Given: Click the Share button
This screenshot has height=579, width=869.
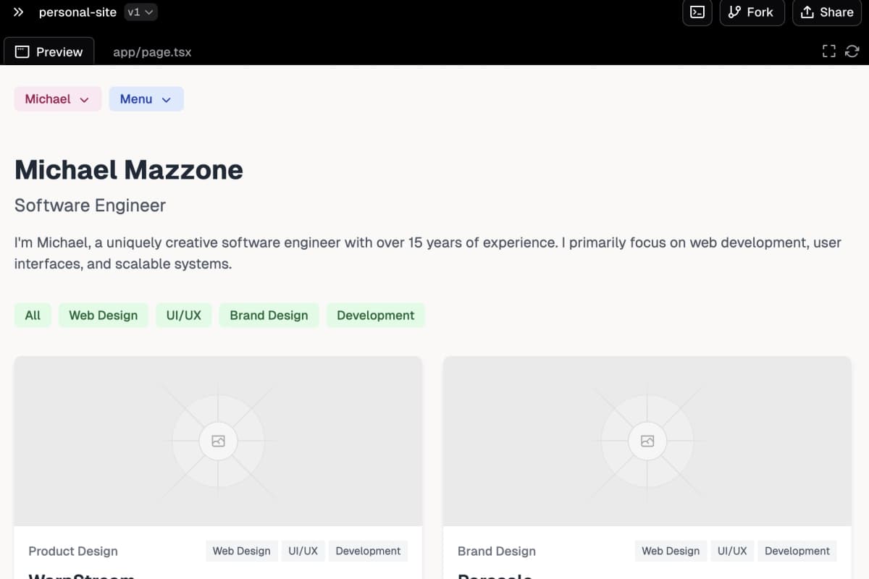Looking at the screenshot, I should click(x=827, y=12).
